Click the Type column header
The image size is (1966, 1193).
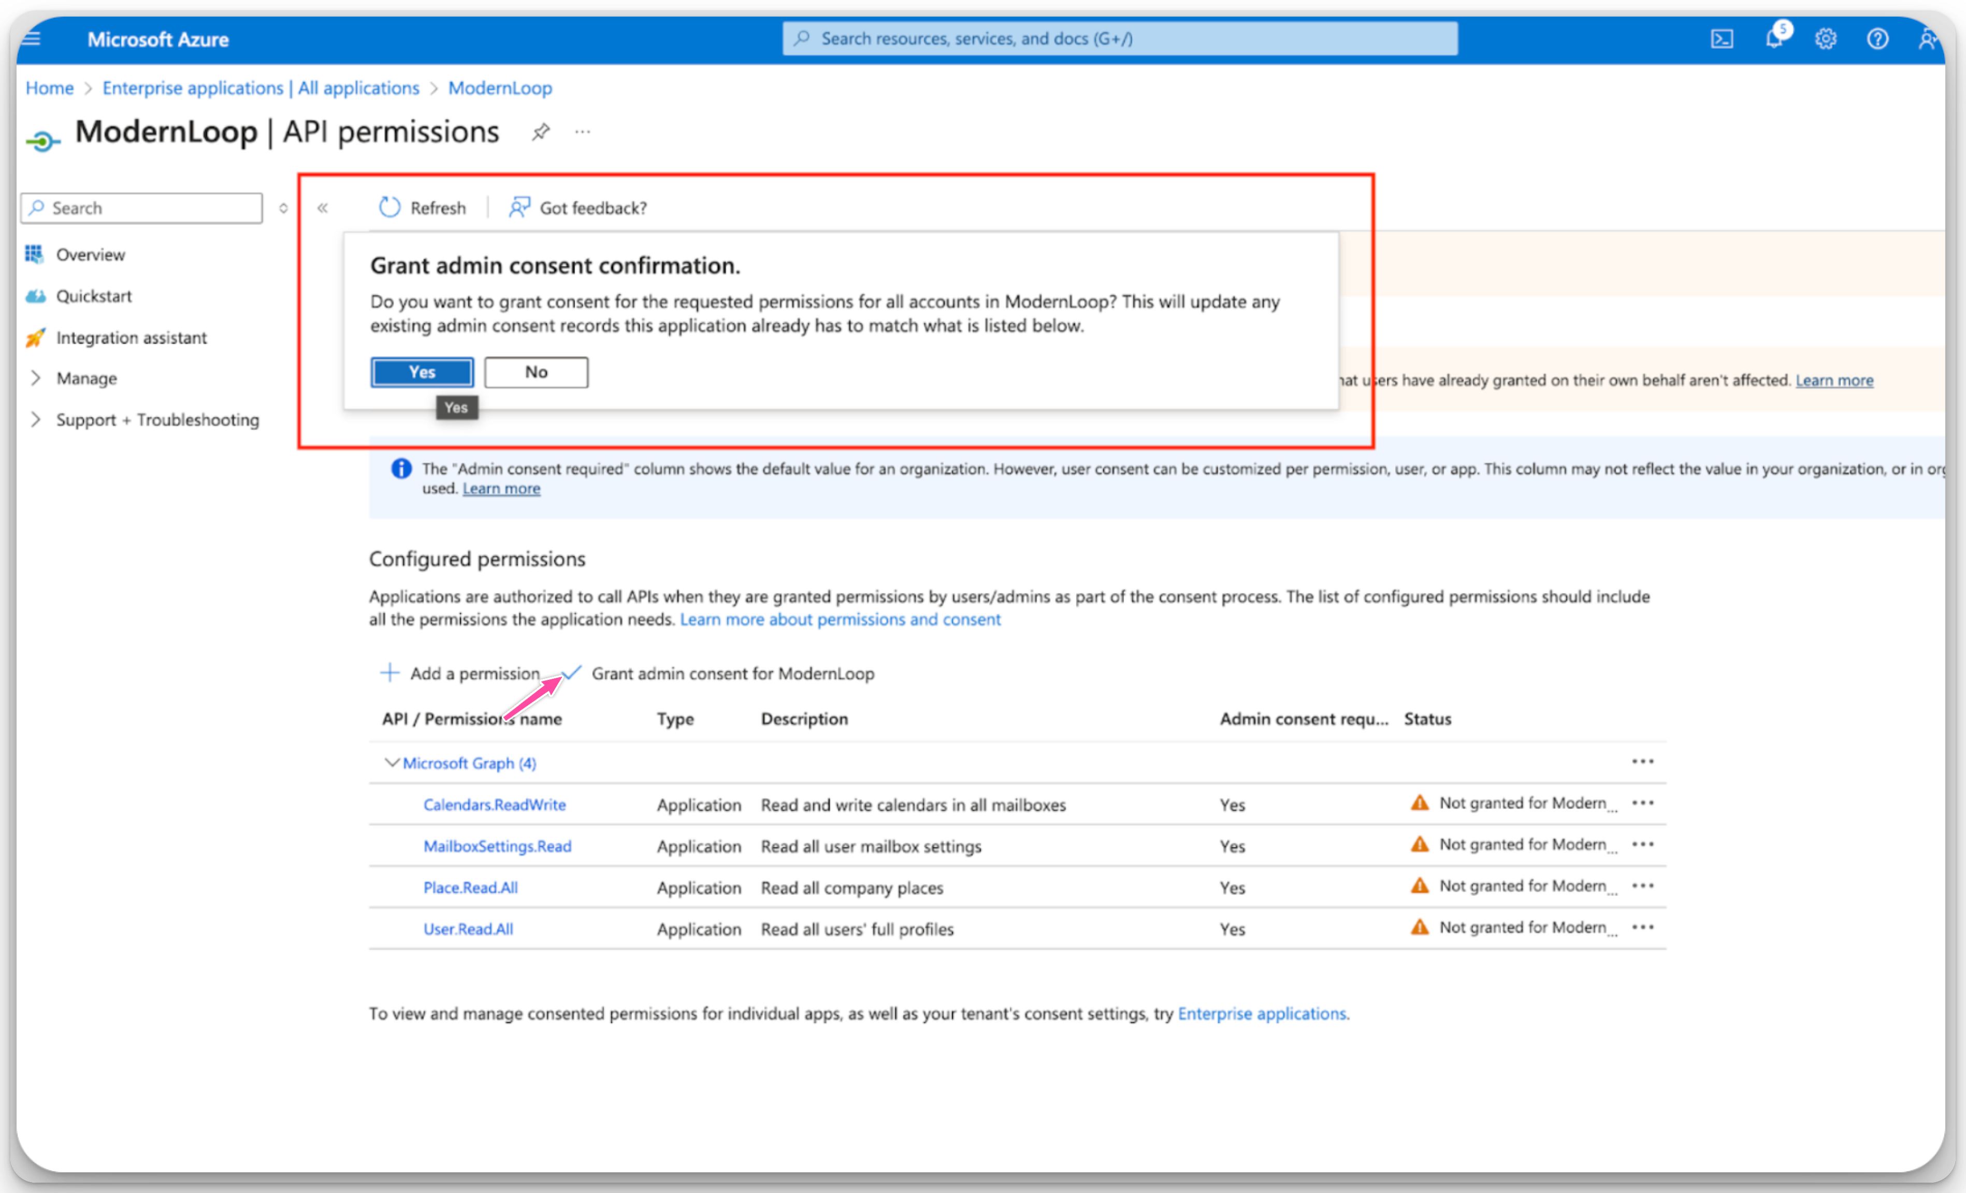[675, 719]
